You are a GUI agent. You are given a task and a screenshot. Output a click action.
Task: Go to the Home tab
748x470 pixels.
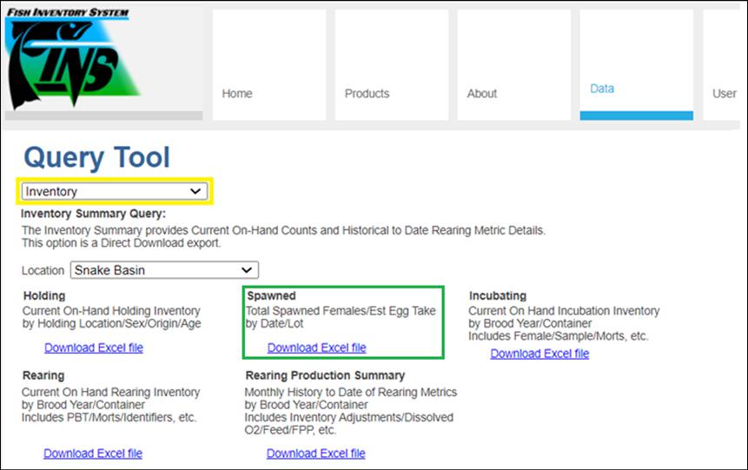click(237, 93)
